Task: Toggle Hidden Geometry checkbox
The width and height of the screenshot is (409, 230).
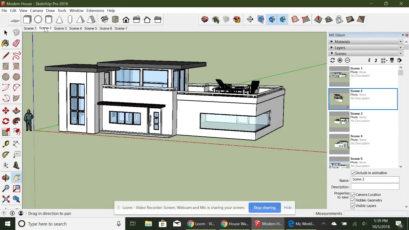Action: pyautogui.click(x=353, y=200)
